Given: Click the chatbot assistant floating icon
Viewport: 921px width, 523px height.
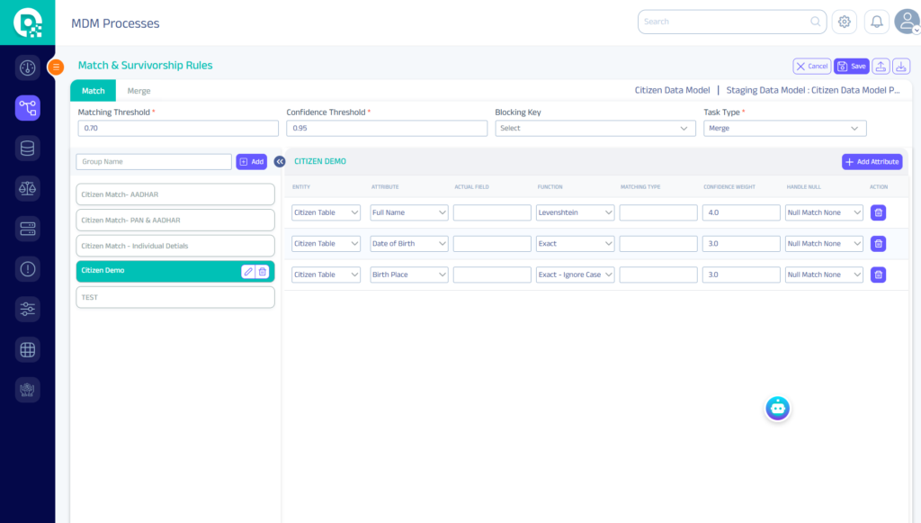Looking at the screenshot, I should [x=778, y=409].
